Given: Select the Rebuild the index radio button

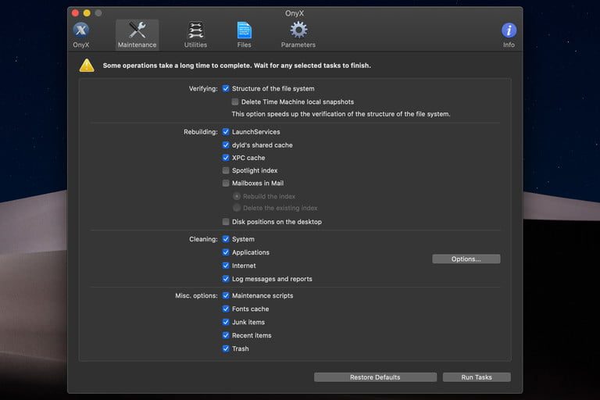Looking at the screenshot, I should (237, 196).
